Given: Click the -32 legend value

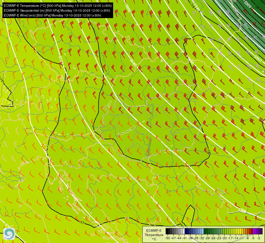Looking at the screenshot, I should [202, 238].
